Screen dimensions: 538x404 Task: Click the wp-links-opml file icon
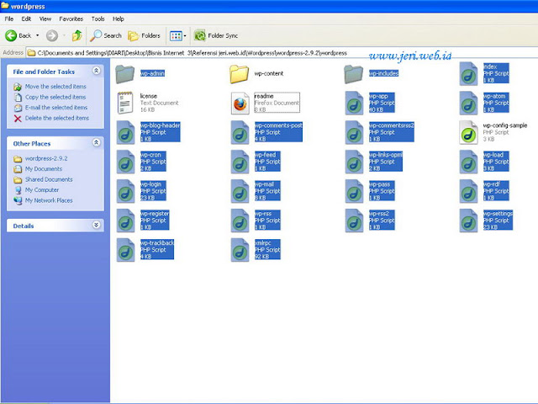coord(354,162)
